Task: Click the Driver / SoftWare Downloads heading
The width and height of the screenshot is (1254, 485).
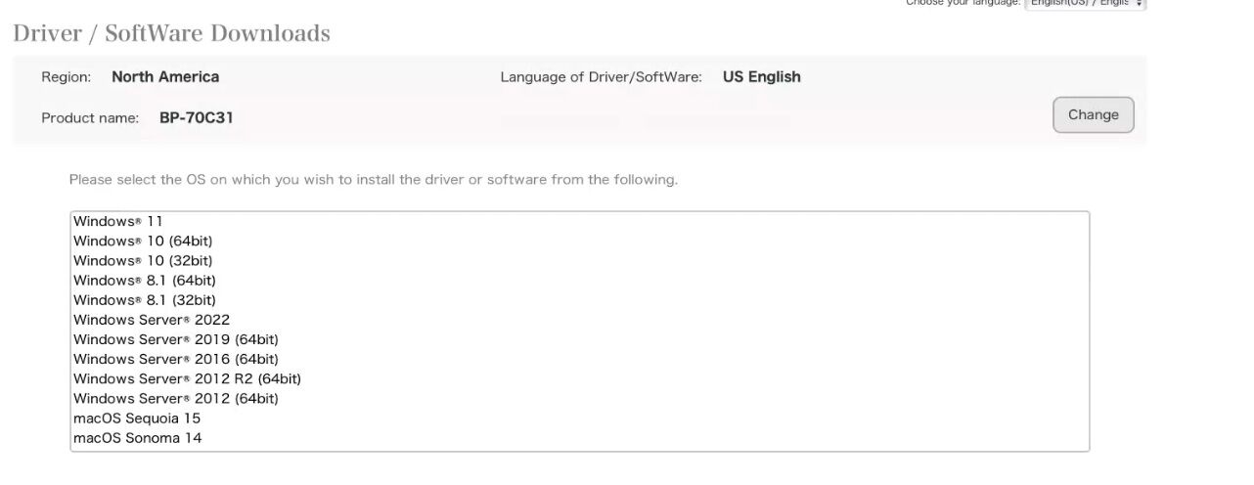Action: (x=171, y=33)
